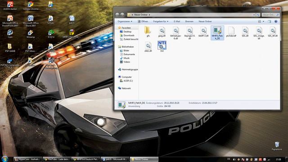This screenshot has height=162, width=288.
Task: Click the volume icon in system tray
Action: coord(234,159)
